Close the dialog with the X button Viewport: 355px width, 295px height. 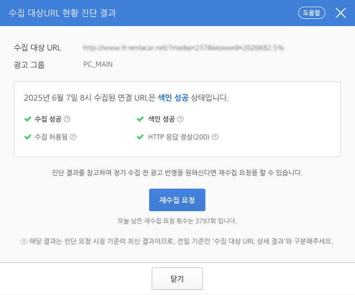tap(340, 13)
